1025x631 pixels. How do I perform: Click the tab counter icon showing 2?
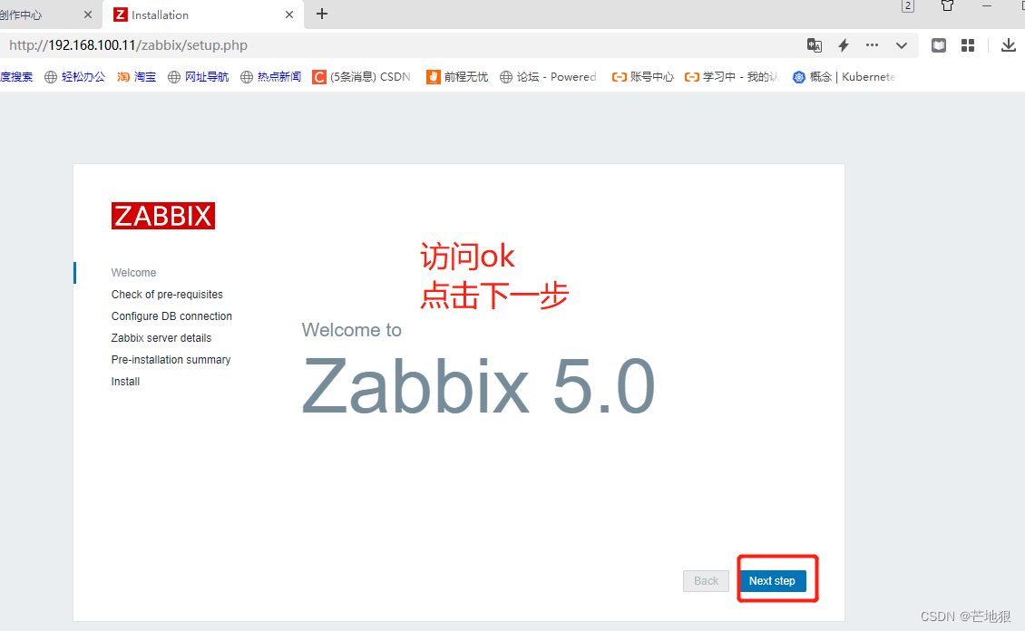(908, 5)
